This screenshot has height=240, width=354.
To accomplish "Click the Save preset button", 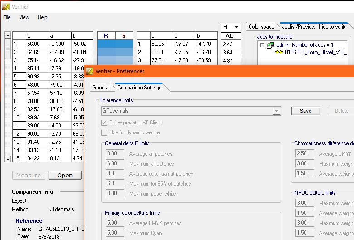I will point(305,111).
